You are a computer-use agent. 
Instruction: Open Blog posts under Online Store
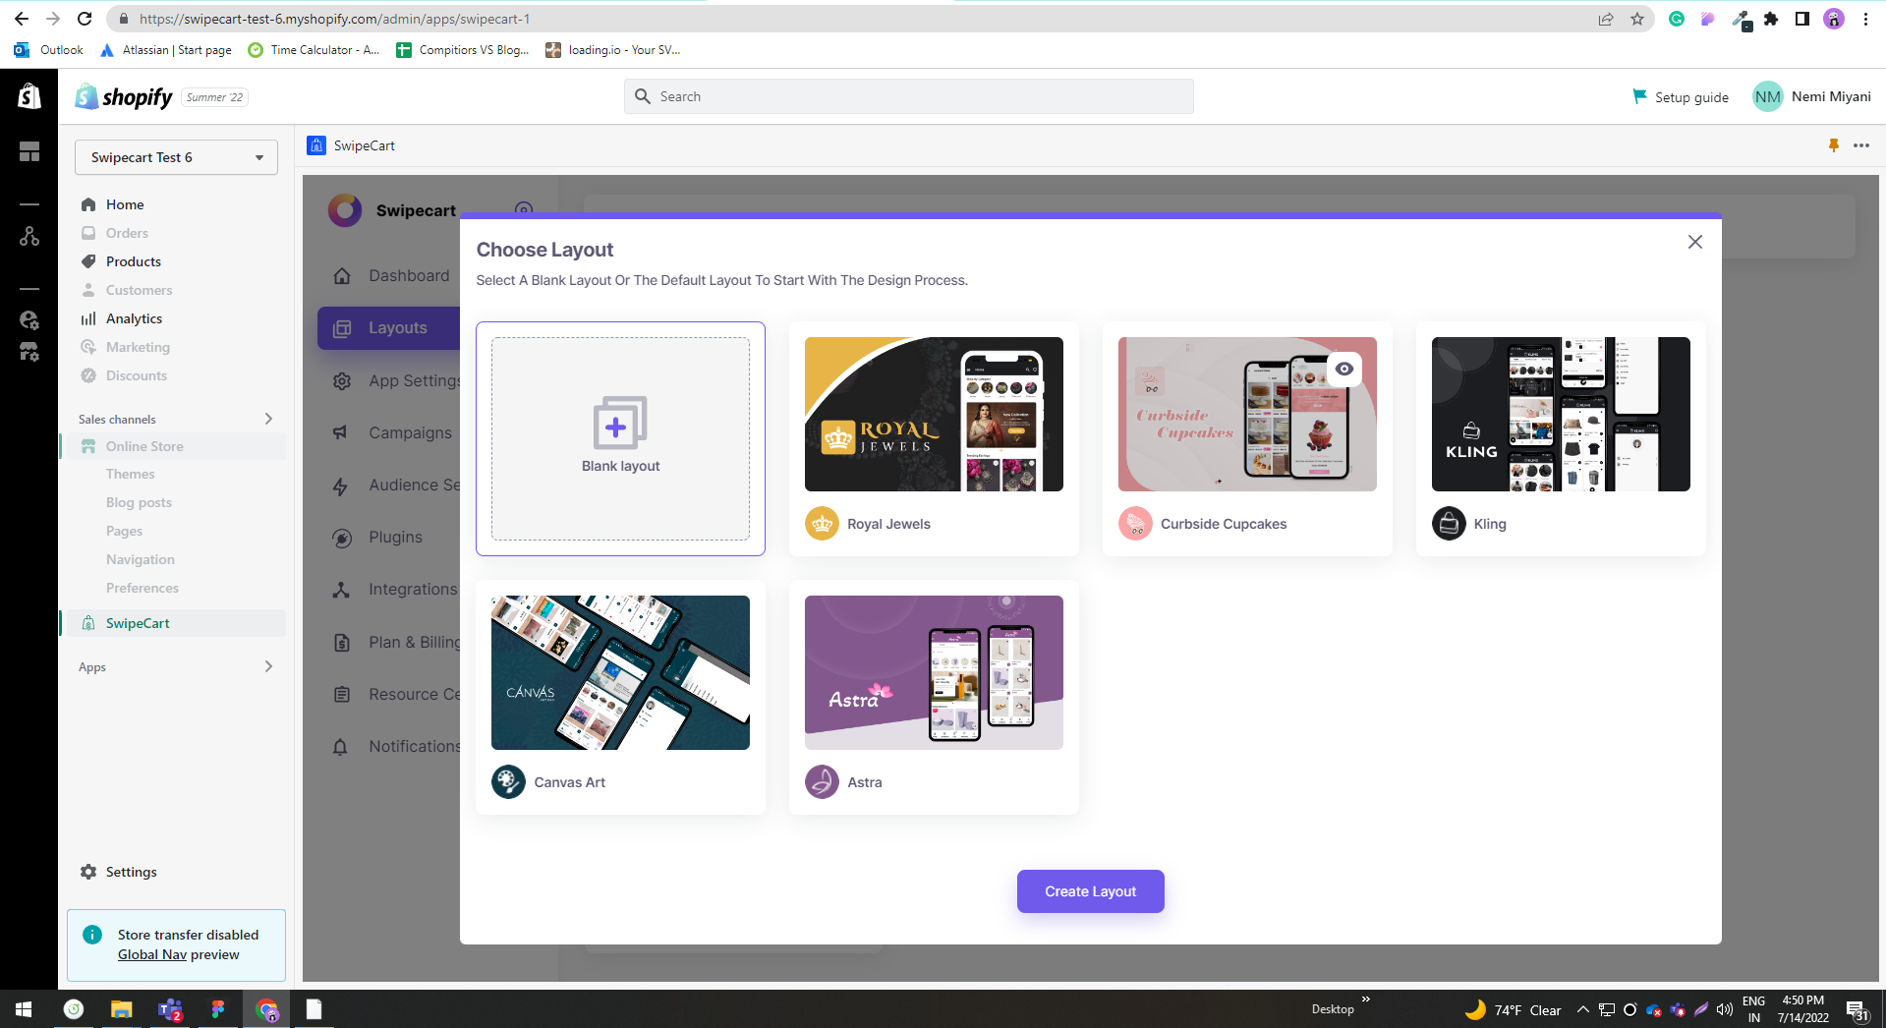[139, 502]
